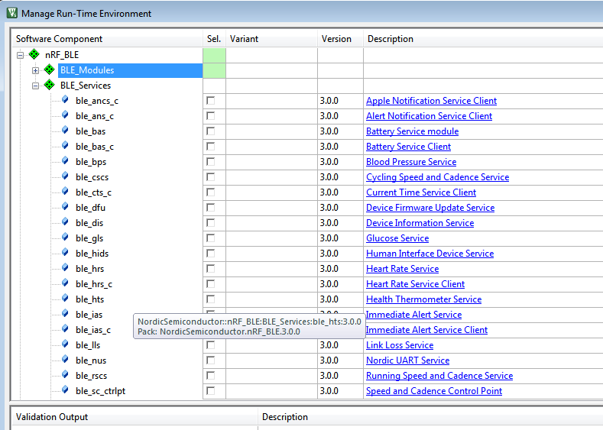Click the blue component icon for ble_dfu

65,207
